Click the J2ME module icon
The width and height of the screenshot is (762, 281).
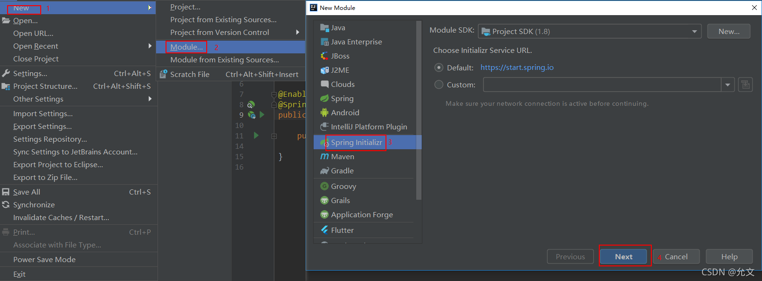[324, 70]
